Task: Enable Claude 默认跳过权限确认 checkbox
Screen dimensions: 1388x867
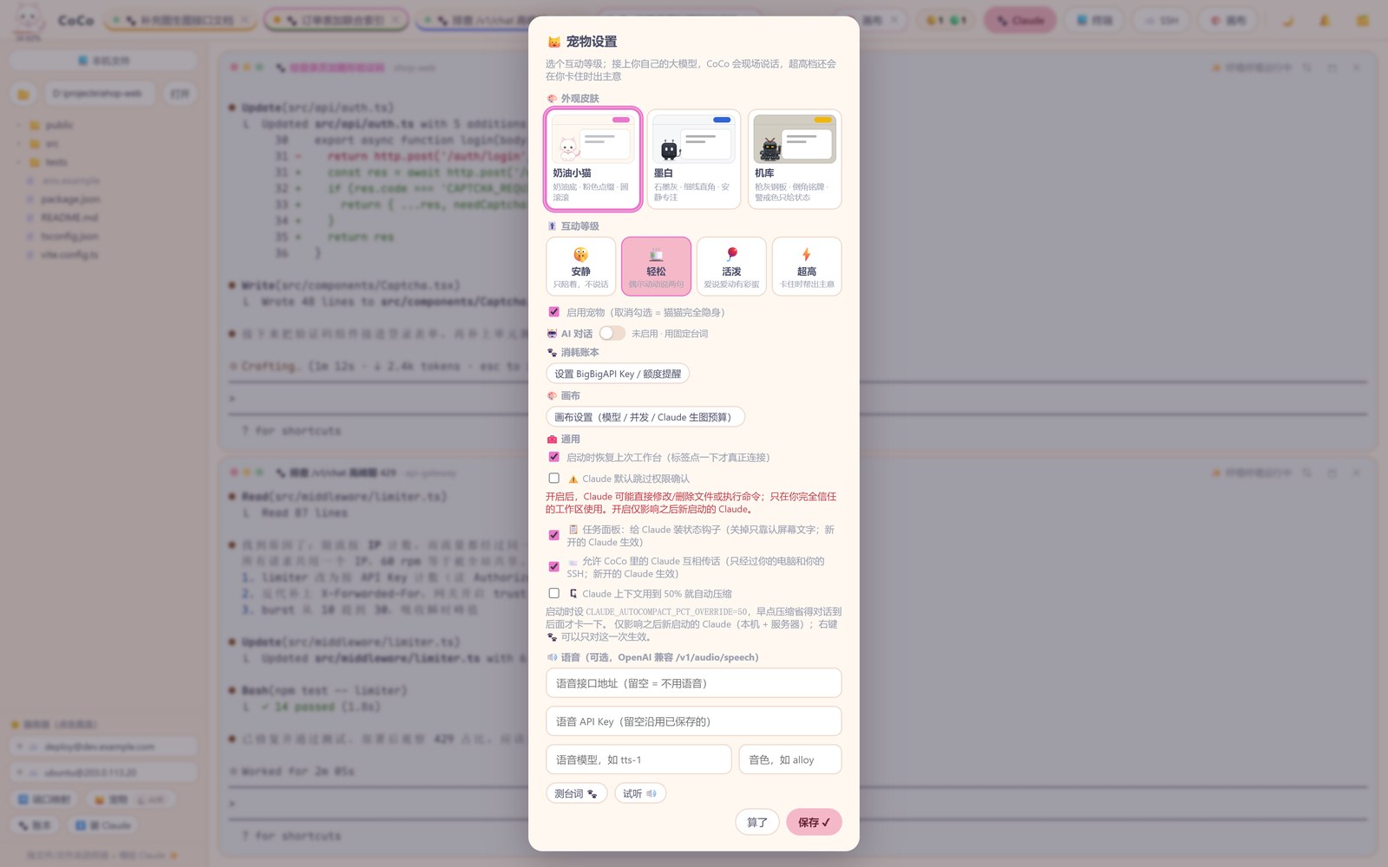Action: 554,479
